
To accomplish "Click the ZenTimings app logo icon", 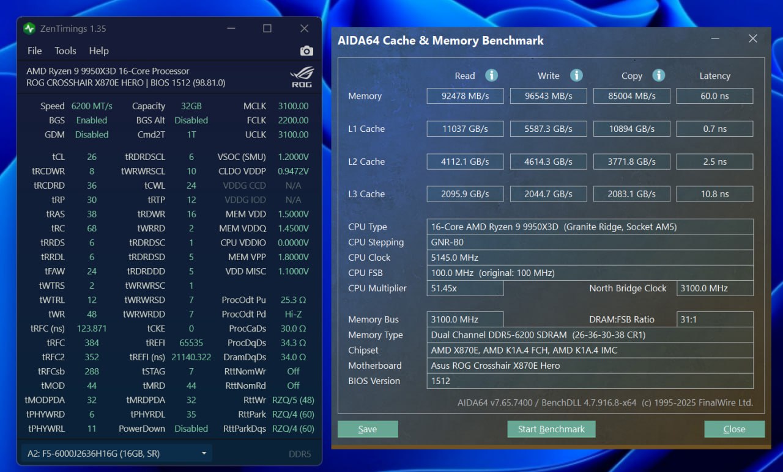I will click(x=29, y=29).
